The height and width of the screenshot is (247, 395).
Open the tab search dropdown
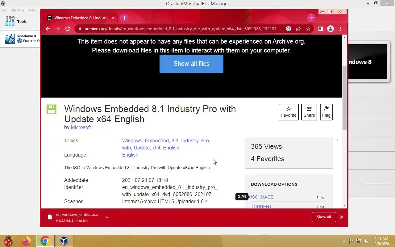(311, 18)
